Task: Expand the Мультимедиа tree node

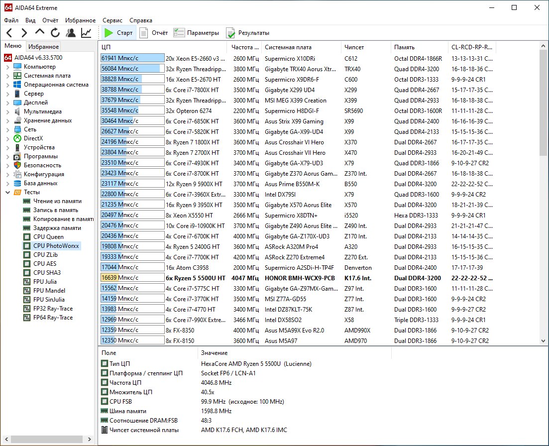Action: [7, 111]
